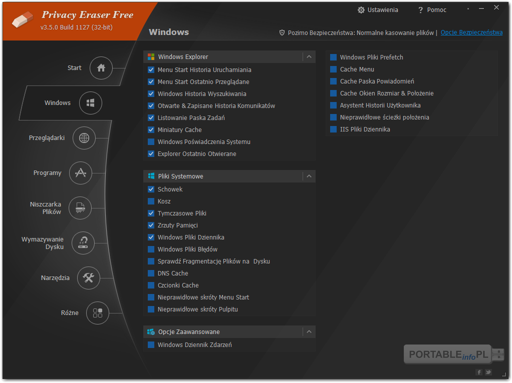512x383 pixels.
Task: Check Nieprawidłowe skróty Pulpitu
Action: click(x=151, y=309)
